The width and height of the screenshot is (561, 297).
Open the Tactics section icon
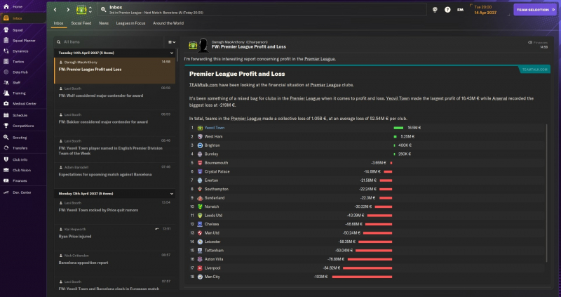pos(6,61)
